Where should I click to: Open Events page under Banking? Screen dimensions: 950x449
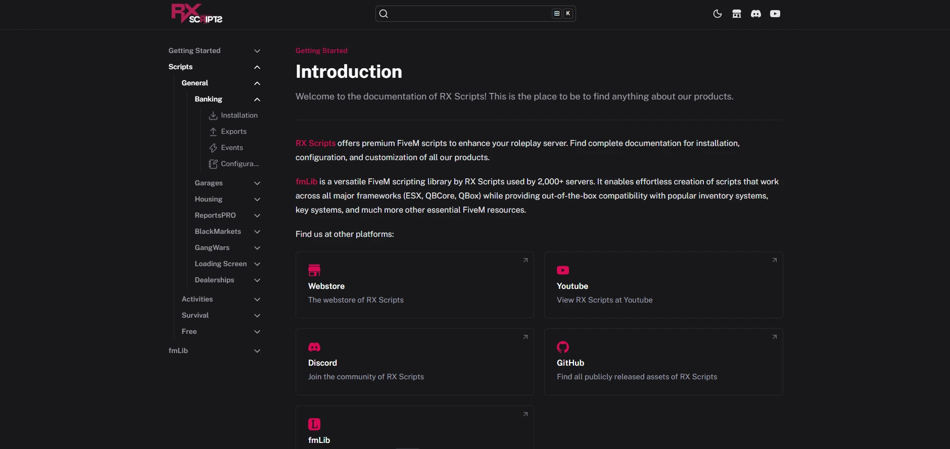232,147
